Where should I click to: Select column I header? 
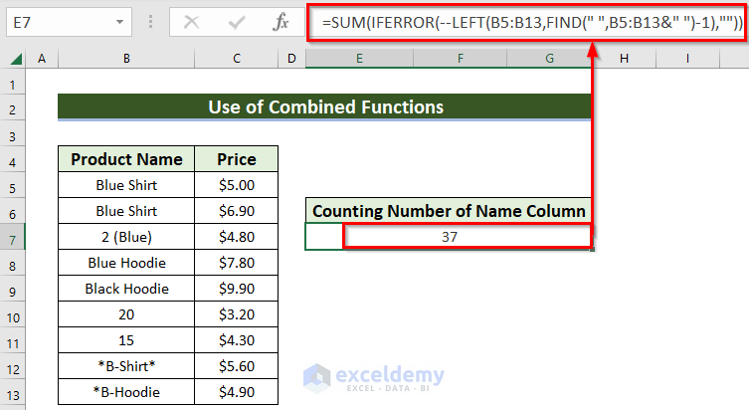(x=687, y=59)
